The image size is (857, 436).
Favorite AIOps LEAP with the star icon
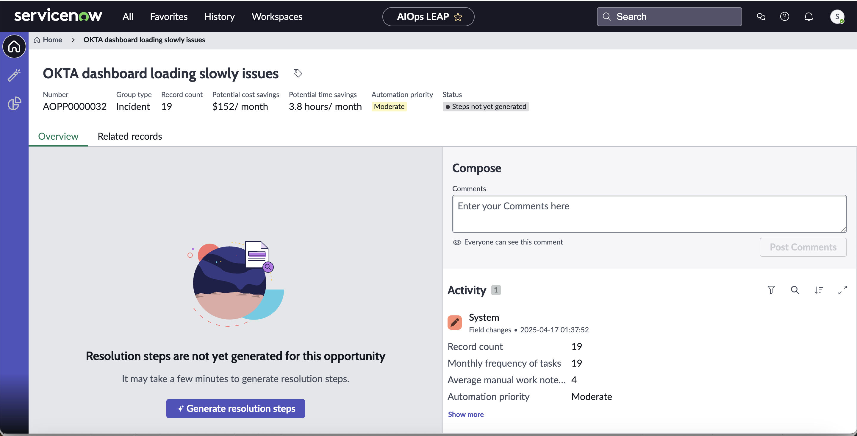tap(458, 17)
